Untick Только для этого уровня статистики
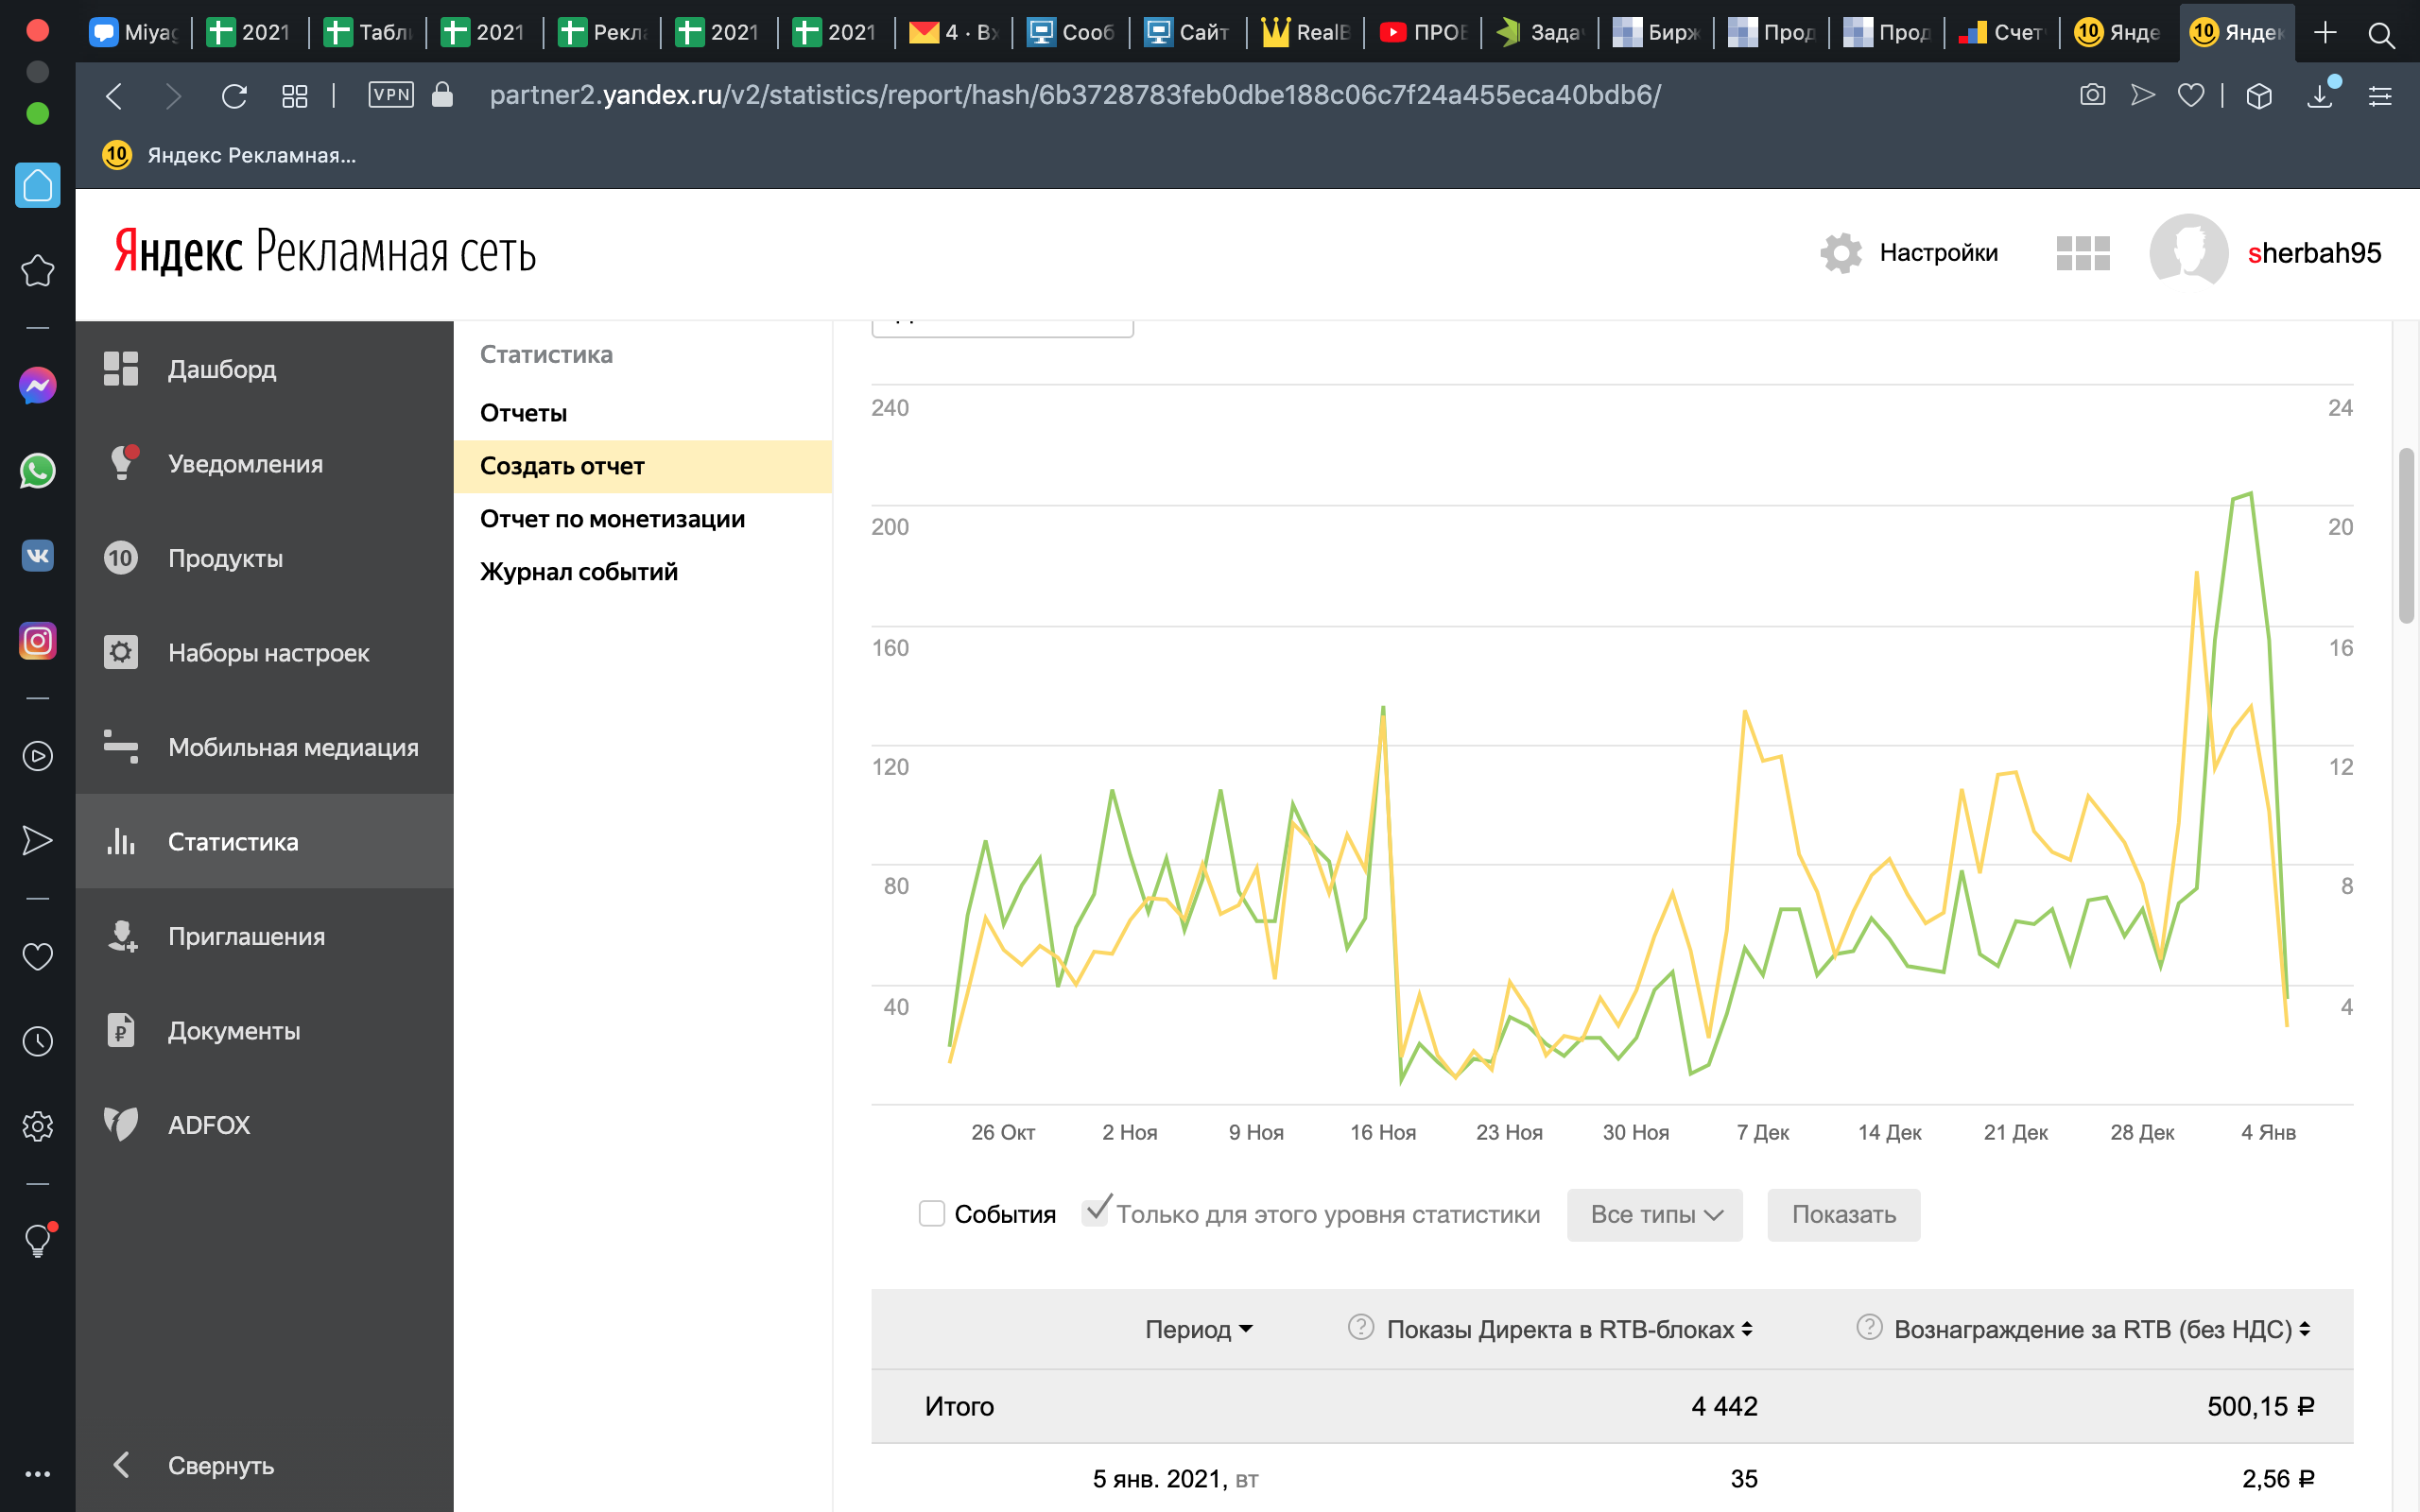 [x=1095, y=1213]
